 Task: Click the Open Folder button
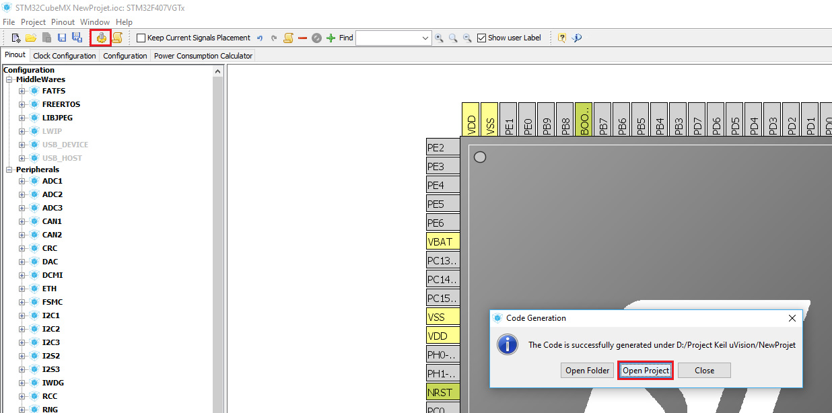[x=588, y=371]
